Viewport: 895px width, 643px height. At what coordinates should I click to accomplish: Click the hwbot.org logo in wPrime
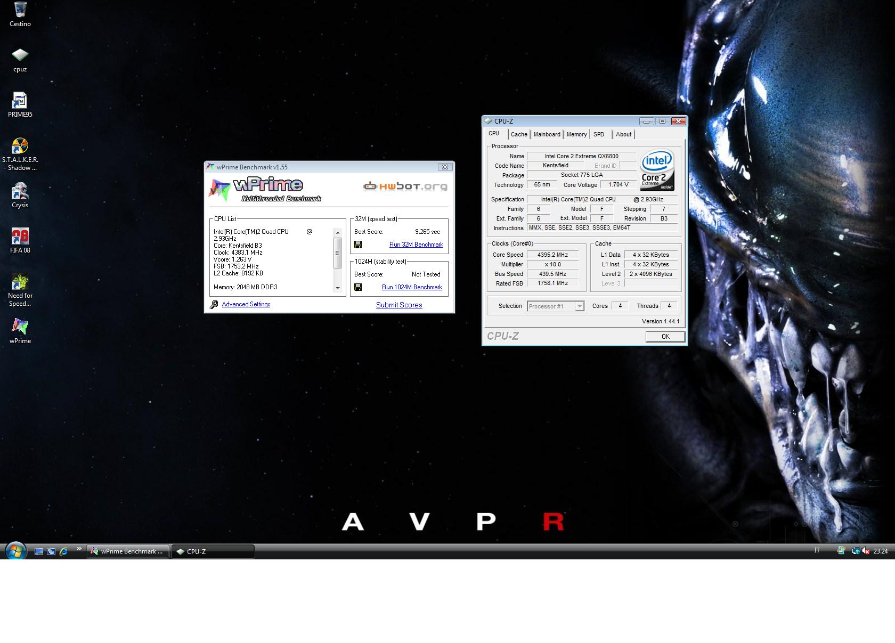click(x=405, y=186)
